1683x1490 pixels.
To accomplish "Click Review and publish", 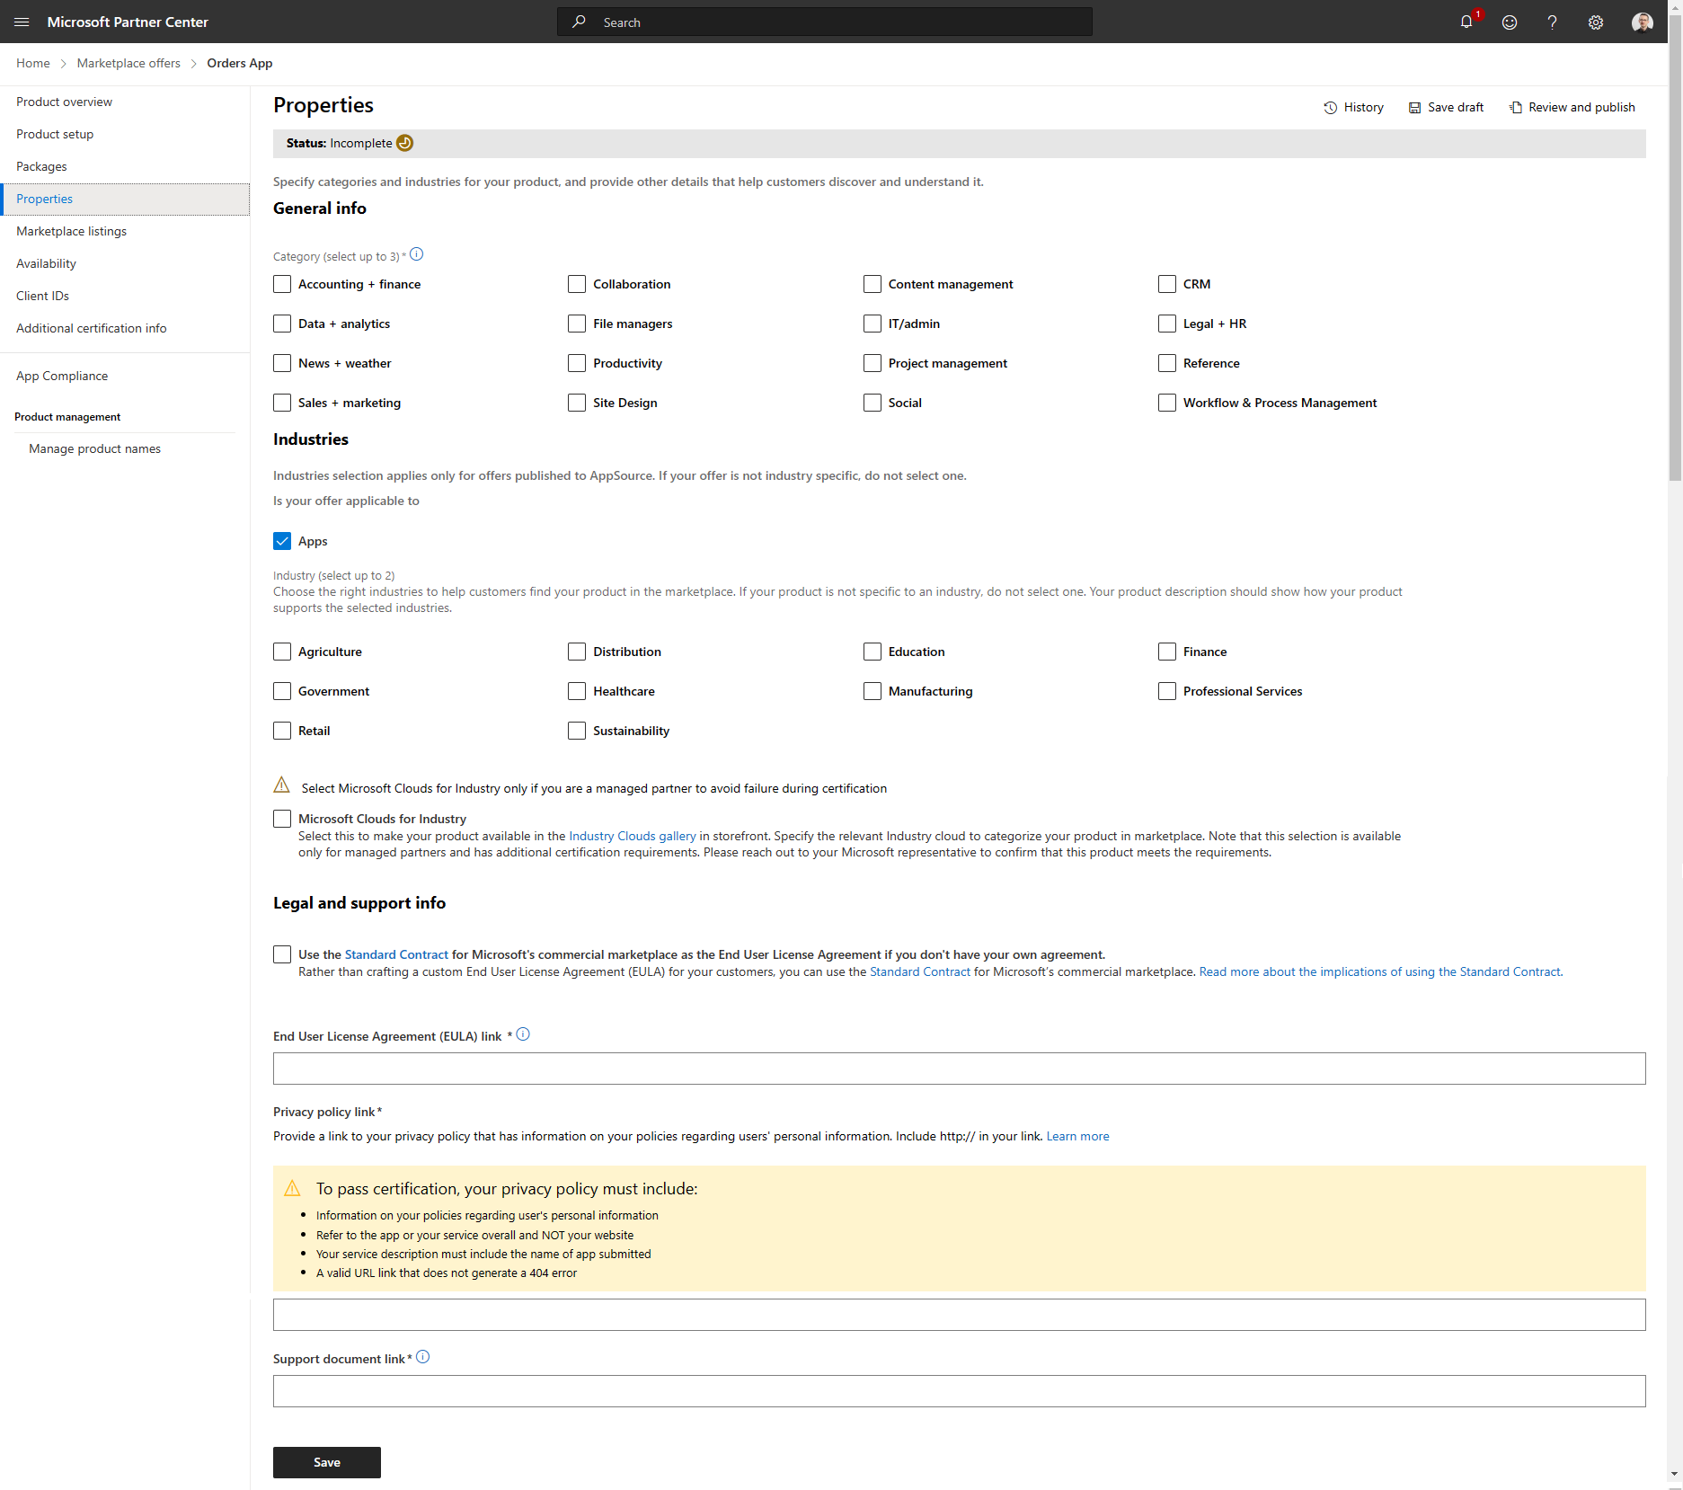I will click(x=1572, y=107).
